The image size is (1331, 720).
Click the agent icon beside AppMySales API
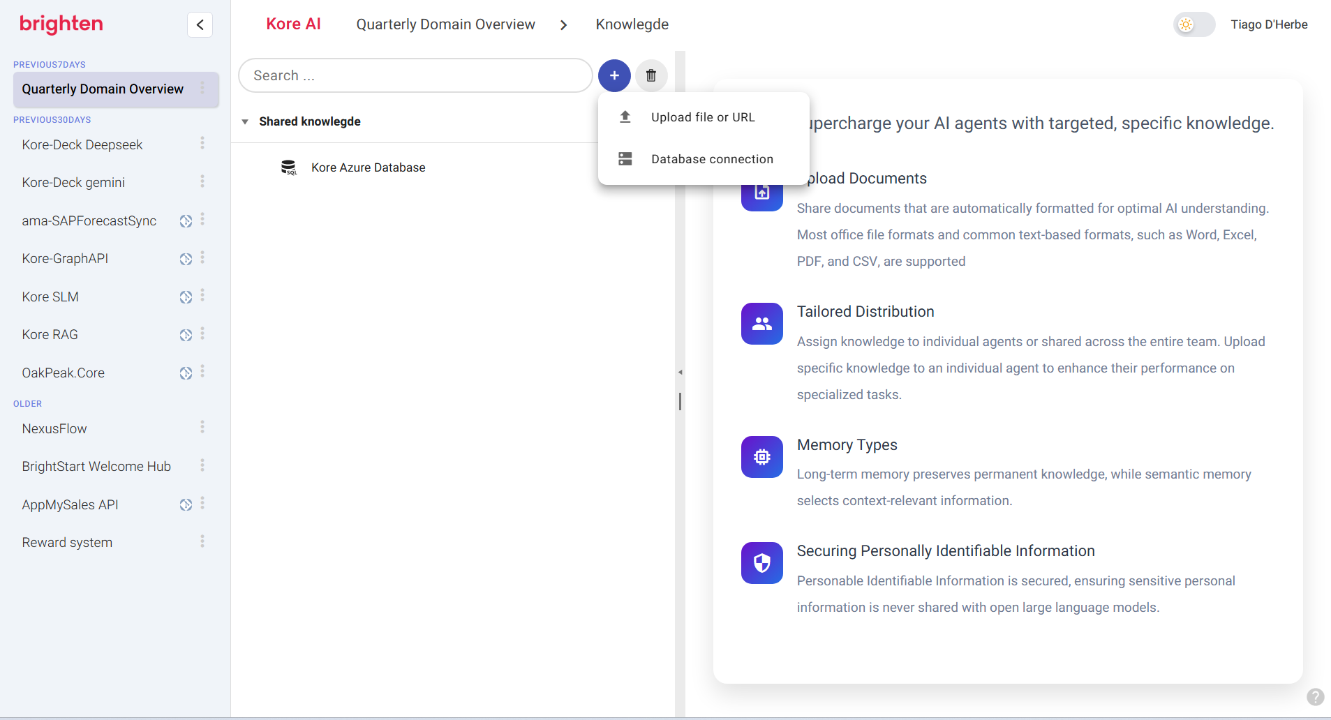[186, 504]
